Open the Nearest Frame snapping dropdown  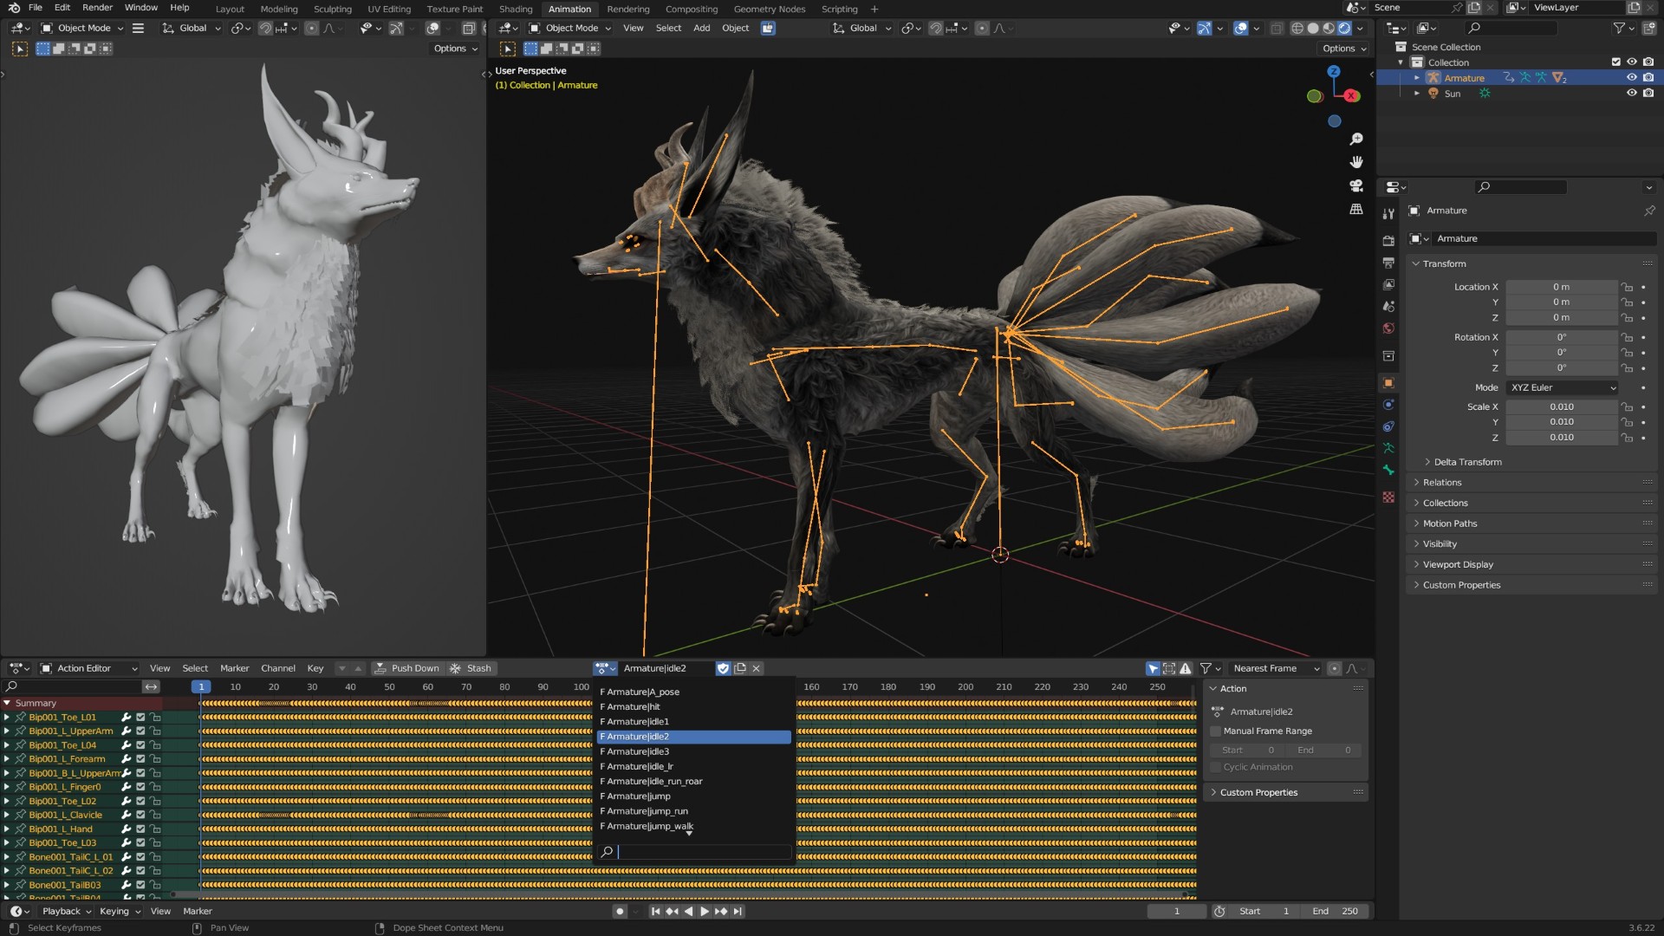pos(1276,668)
